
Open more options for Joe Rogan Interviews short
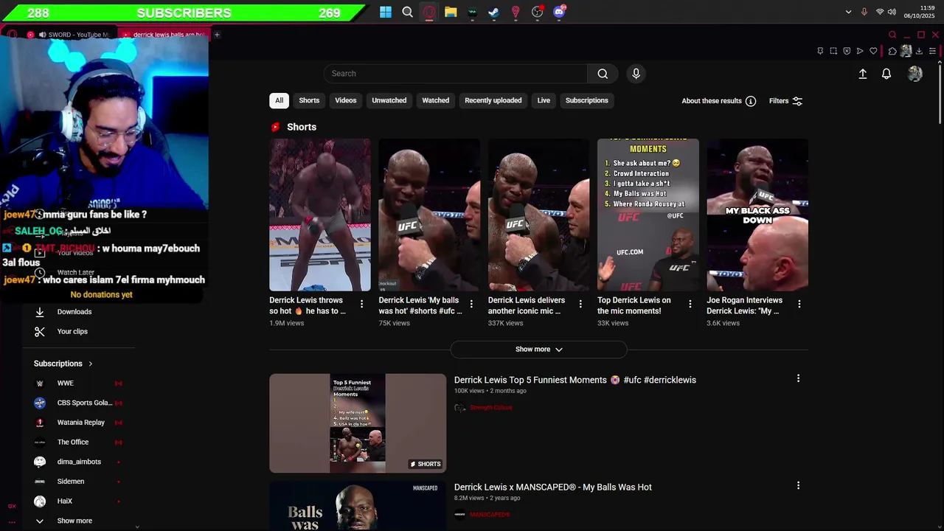[x=799, y=304]
